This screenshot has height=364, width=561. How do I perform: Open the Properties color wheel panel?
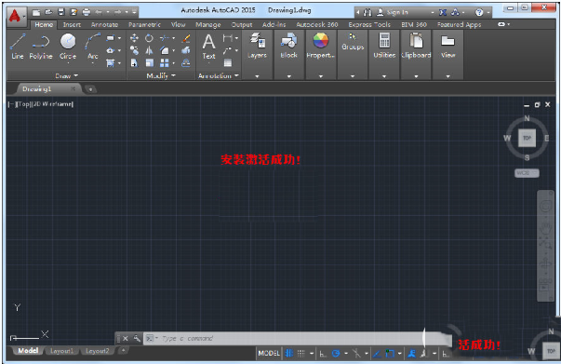321,45
